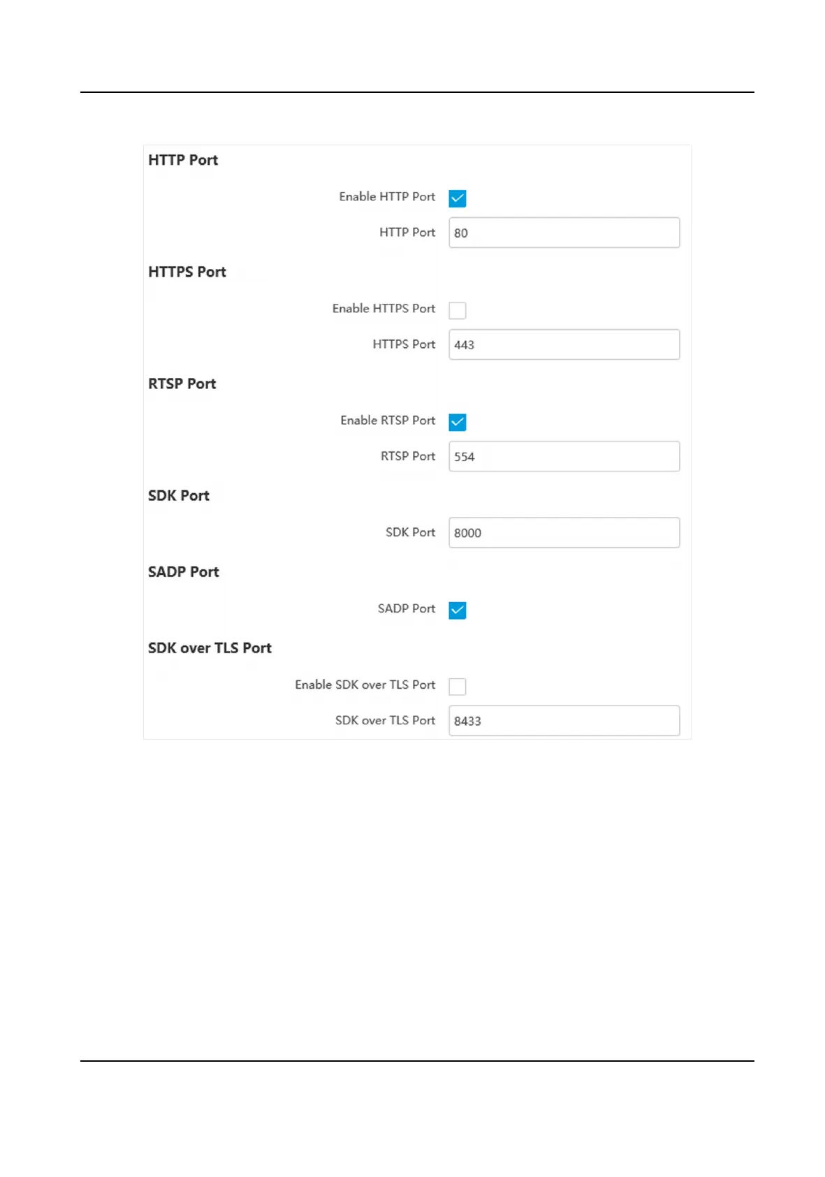Focus the SDK over TLS Port field showing 8433
This screenshot has height=1177, width=825.
(564, 721)
